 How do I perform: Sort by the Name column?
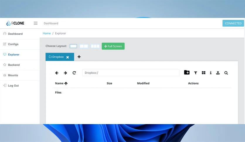[61, 83]
